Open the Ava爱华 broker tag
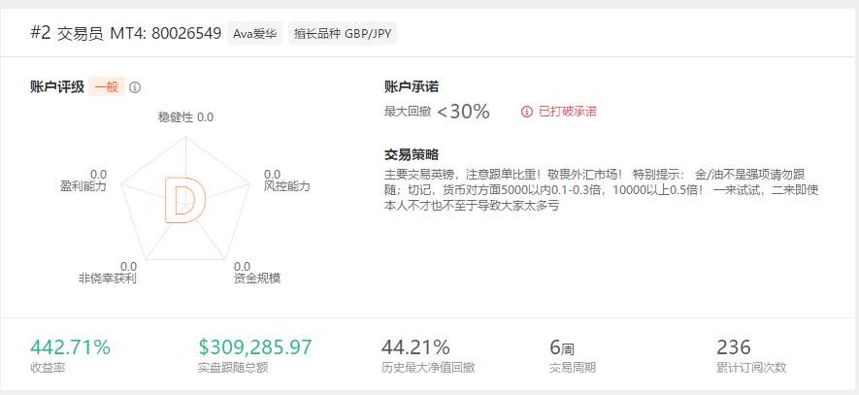This screenshot has width=859, height=395. tap(254, 34)
